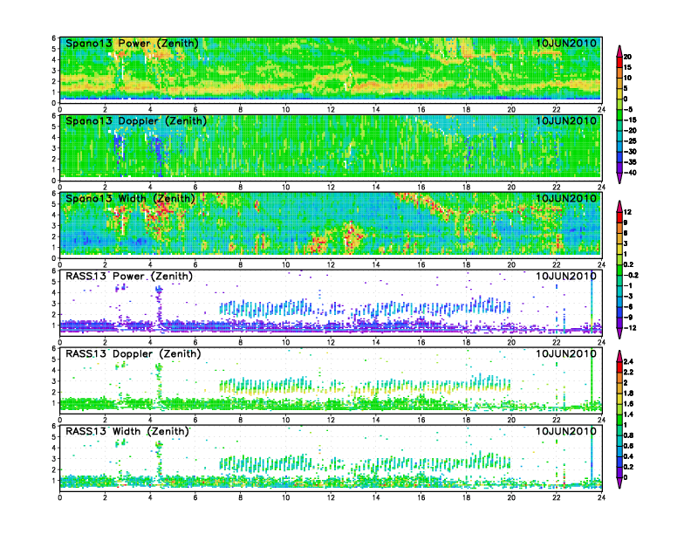Viewport: 691px width, 534px height.
Task: Click the top power colorbar's green band
Action: pyautogui.click(x=619, y=114)
